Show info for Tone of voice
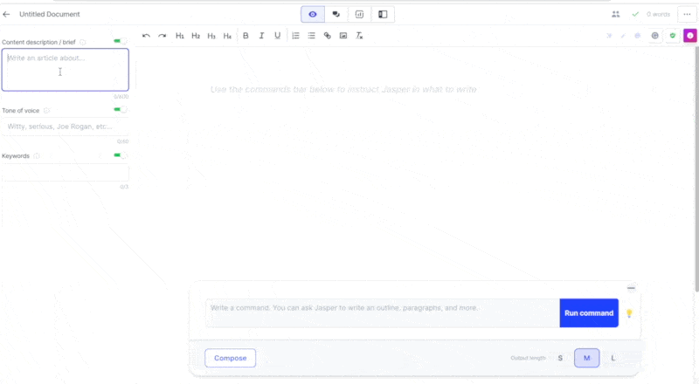Viewport: 699px width, 384px height. coord(46,111)
